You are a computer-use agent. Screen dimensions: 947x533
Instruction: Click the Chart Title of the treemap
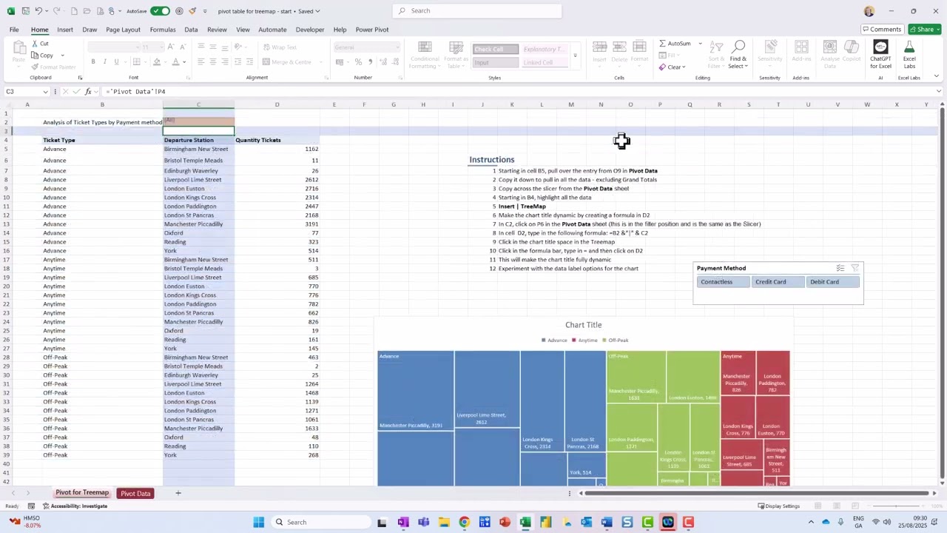(x=584, y=325)
